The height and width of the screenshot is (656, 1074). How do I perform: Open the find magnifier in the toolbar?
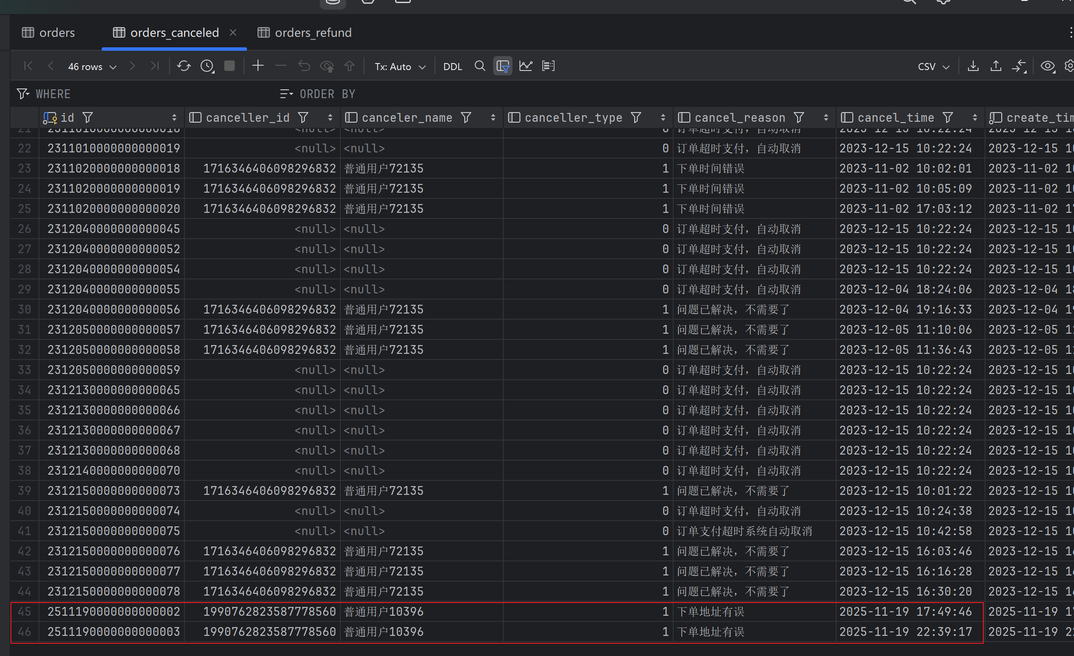[480, 66]
